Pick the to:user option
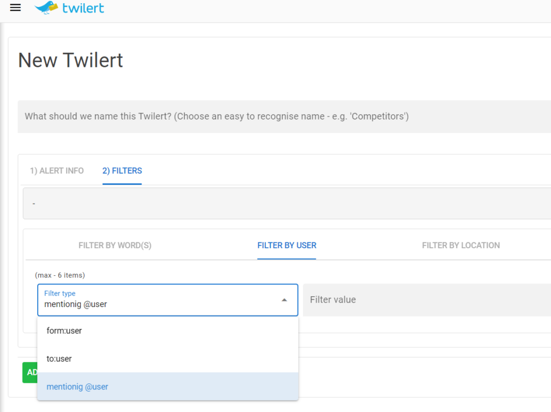The width and height of the screenshot is (551, 412). [59, 359]
